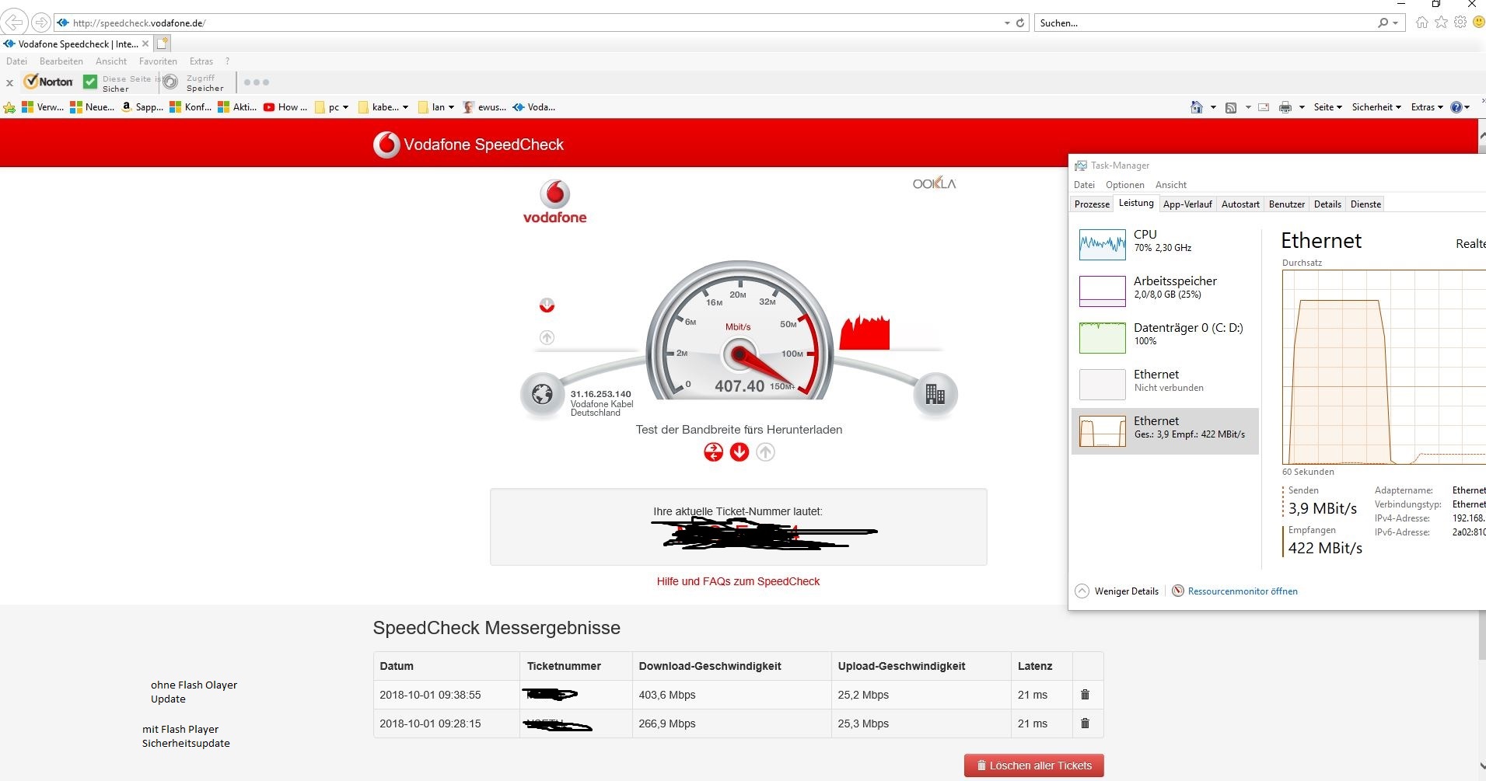Click the Norton logo in the toolbar
Image resolution: width=1486 pixels, height=781 pixels.
(x=48, y=82)
